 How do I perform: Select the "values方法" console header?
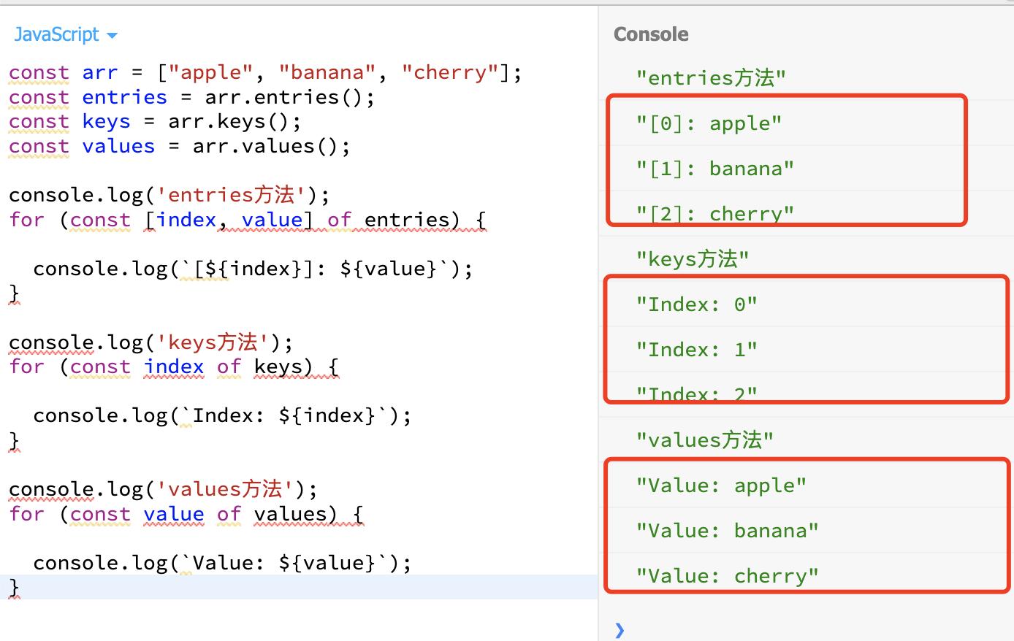[704, 440]
